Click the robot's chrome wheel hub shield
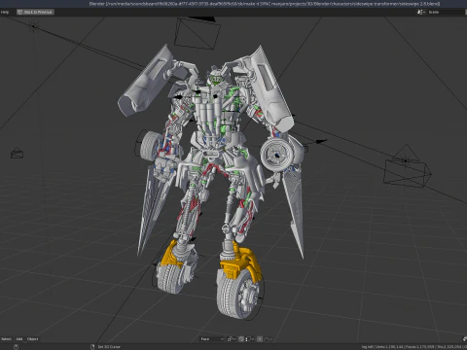This screenshot has width=467, height=350. coord(276,155)
